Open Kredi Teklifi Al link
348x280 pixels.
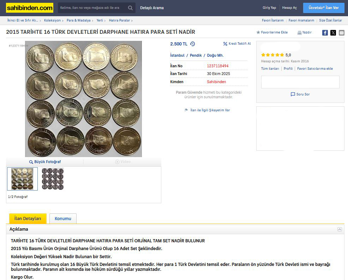pos(237,44)
